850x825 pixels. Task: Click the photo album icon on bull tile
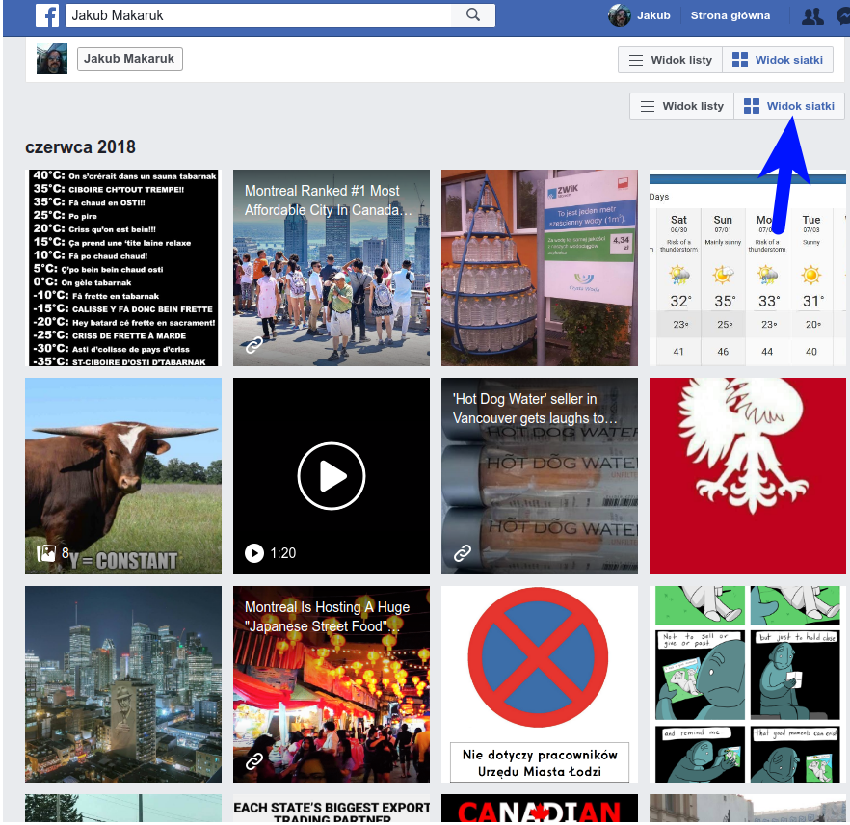point(46,553)
